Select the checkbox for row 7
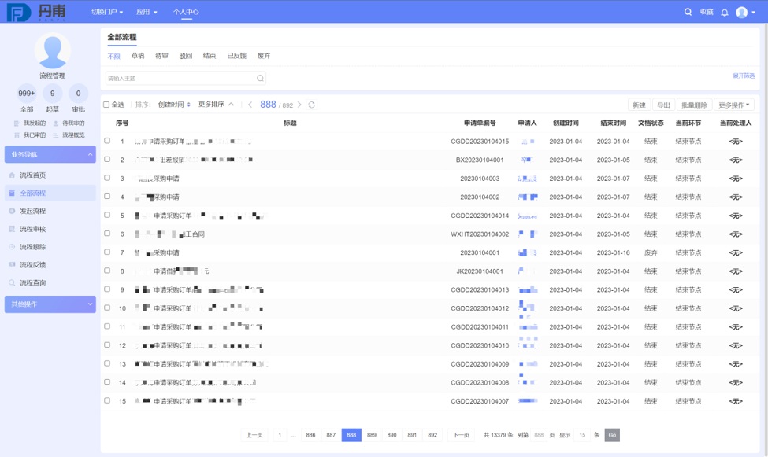 107,252
